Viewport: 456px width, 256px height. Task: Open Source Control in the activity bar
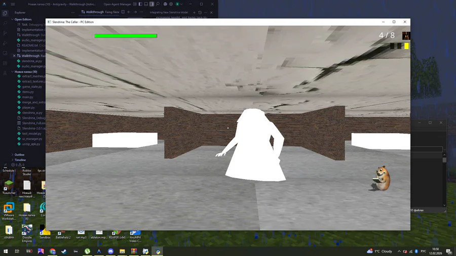click(5, 33)
